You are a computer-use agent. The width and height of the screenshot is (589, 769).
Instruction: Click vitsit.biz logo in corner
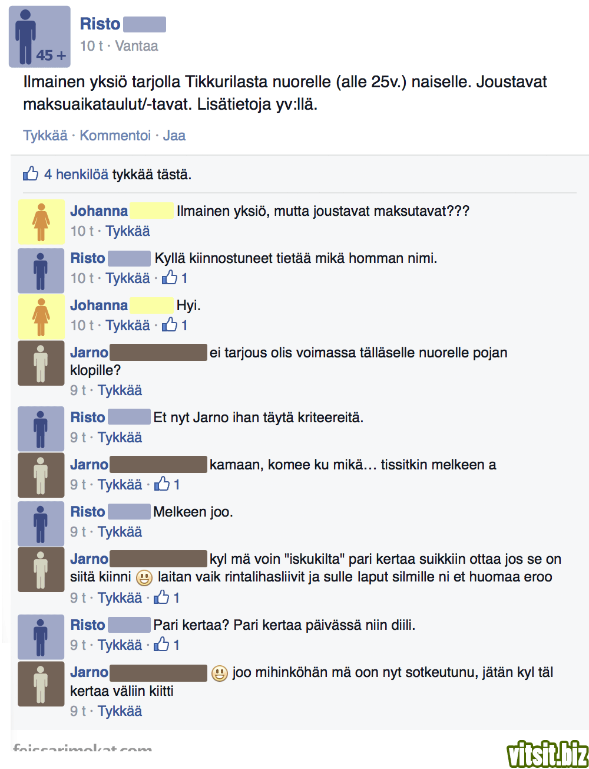[547, 754]
